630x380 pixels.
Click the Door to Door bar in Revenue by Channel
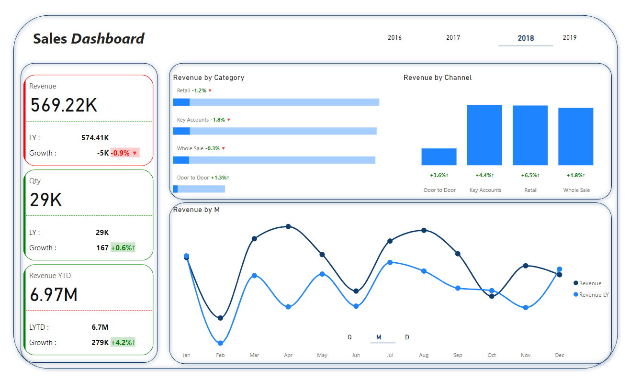(x=439, y=157)
